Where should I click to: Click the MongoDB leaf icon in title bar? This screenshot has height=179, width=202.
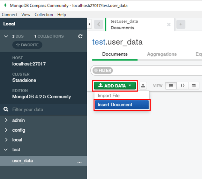click(x=5, y=5)
